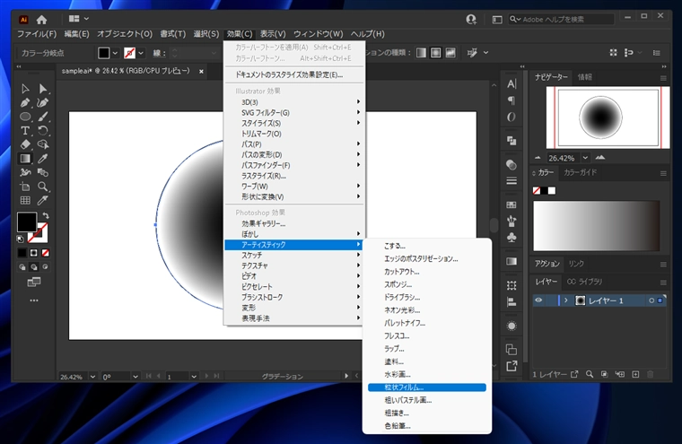This screenshot has height=444, width=682.
Task: Open the Export asset panel icon
Action: tap(511, 366)
